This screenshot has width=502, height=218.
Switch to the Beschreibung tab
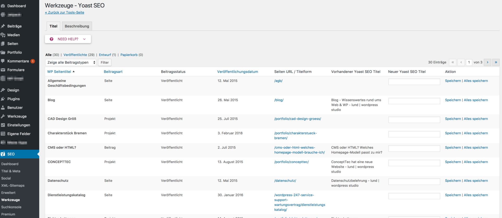(77, 26)
